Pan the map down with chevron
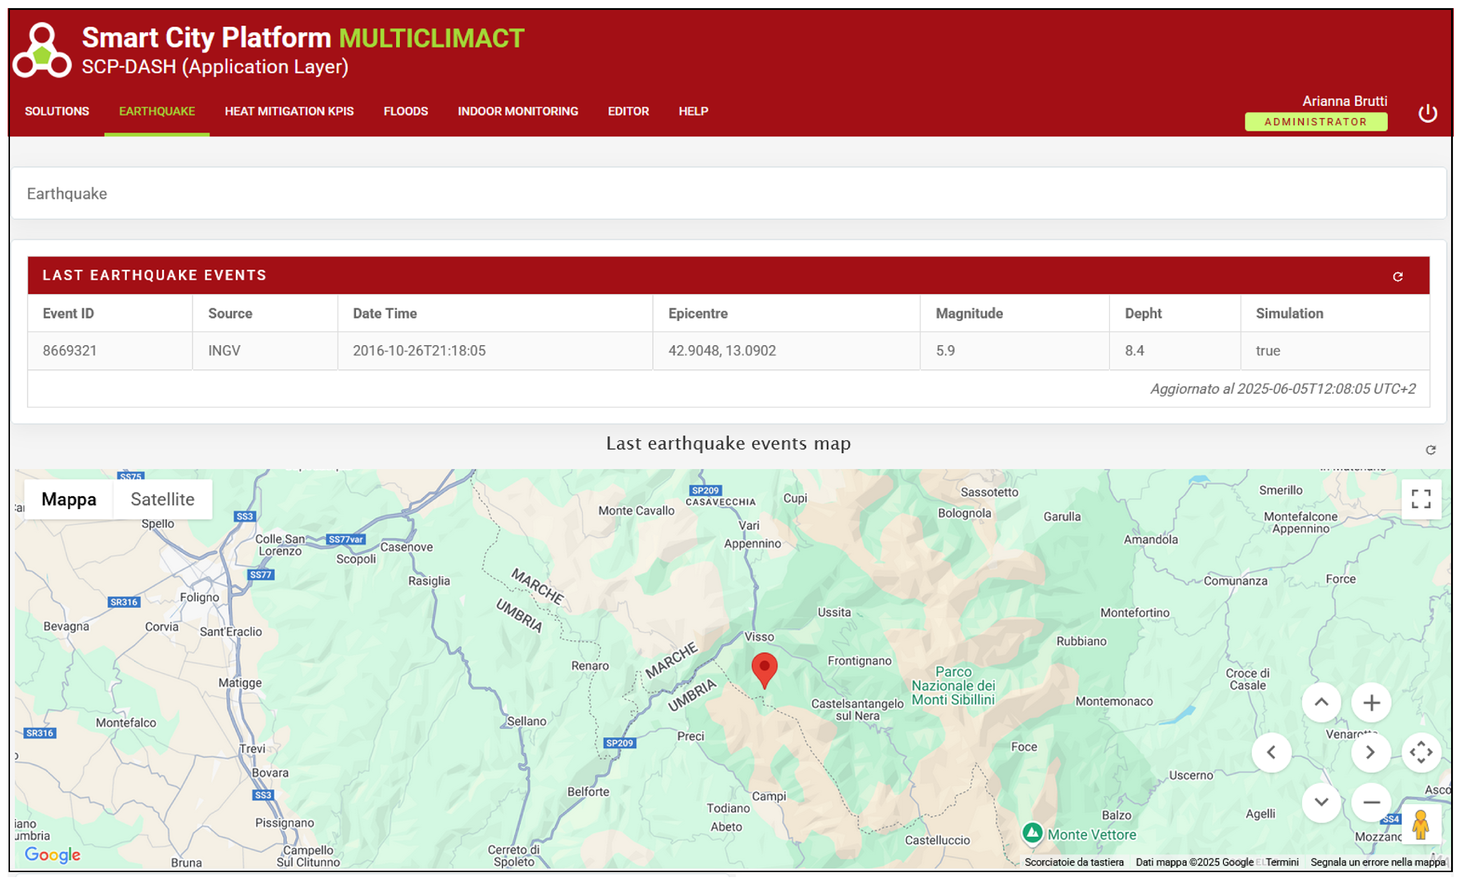Screen dimensions: 1461x882 pos(1321,802)
